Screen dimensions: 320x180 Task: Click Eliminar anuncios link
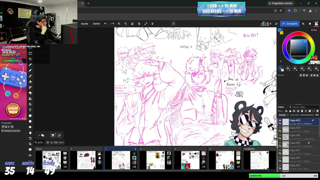click(11, 131)
